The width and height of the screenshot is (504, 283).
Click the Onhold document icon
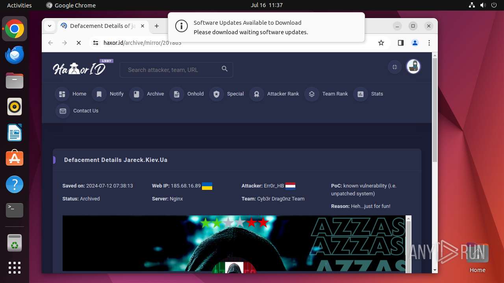[x=177, y=94]
